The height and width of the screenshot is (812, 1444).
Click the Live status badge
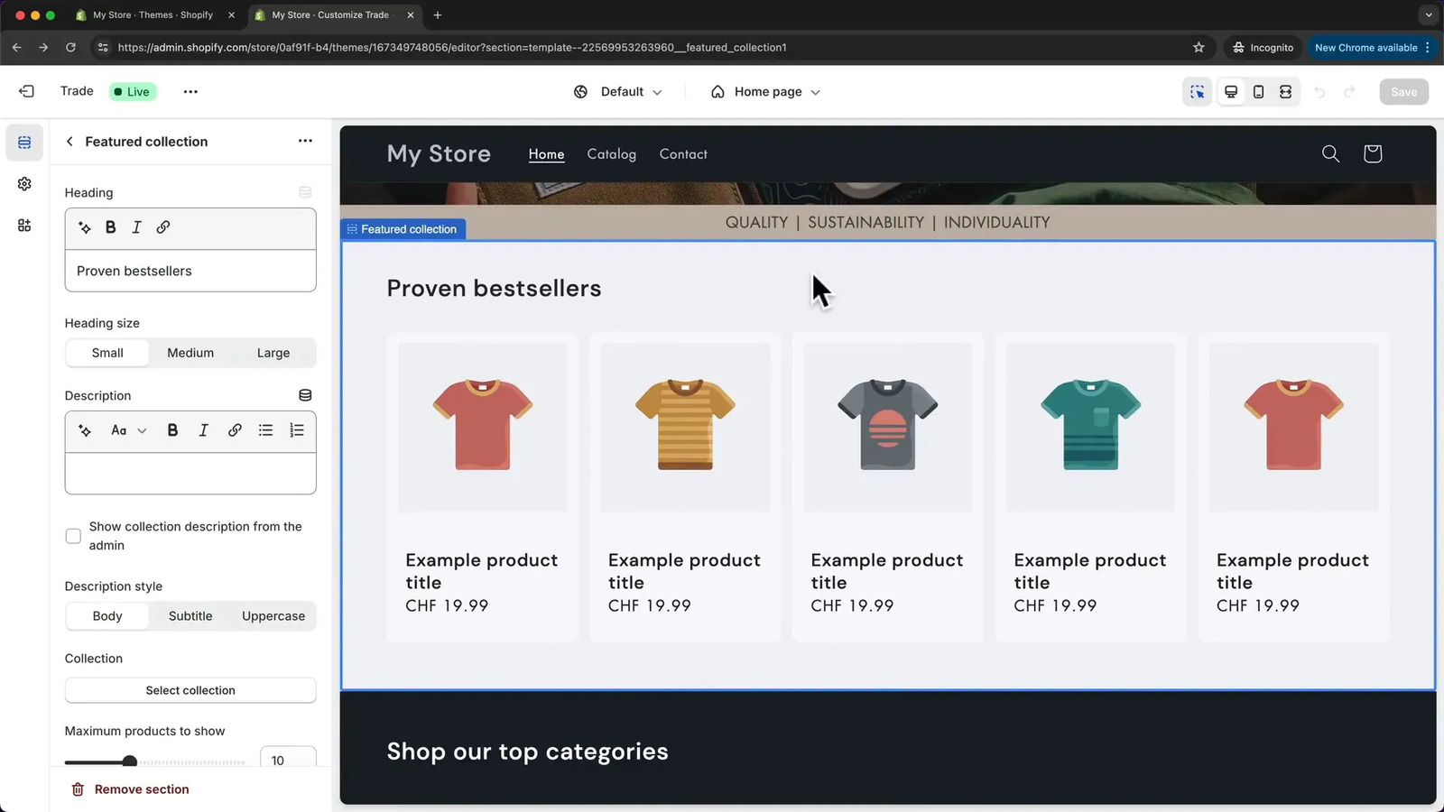tap(133, 92)
